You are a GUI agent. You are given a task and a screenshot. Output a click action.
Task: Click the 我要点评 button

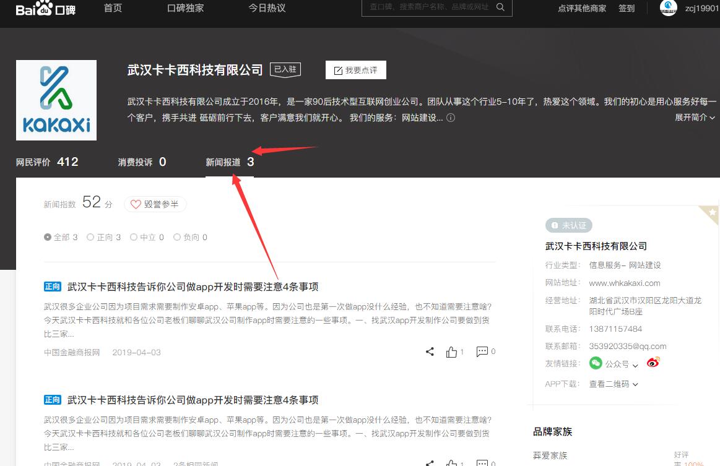coord(356,70)
